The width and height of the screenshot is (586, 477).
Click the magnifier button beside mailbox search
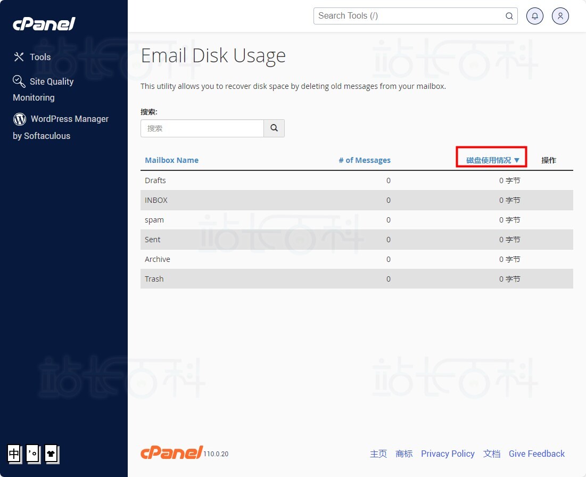point(274,128)
